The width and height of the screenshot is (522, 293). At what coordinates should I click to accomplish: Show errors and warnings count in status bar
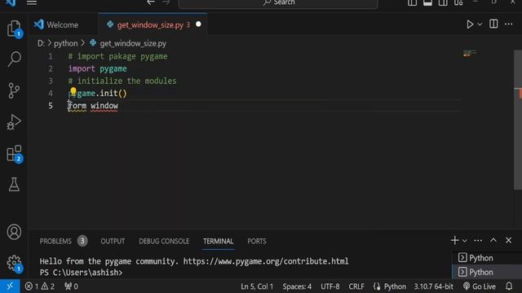click(x=40, y=286)
